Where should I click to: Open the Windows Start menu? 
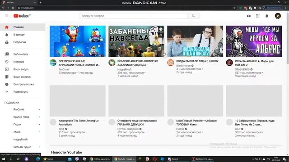[x=3, y=159]
